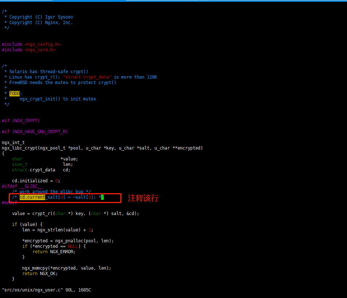Click cd.initialized = 0 assignment
This screenshot has width=347, height=298.
(36, 181)
